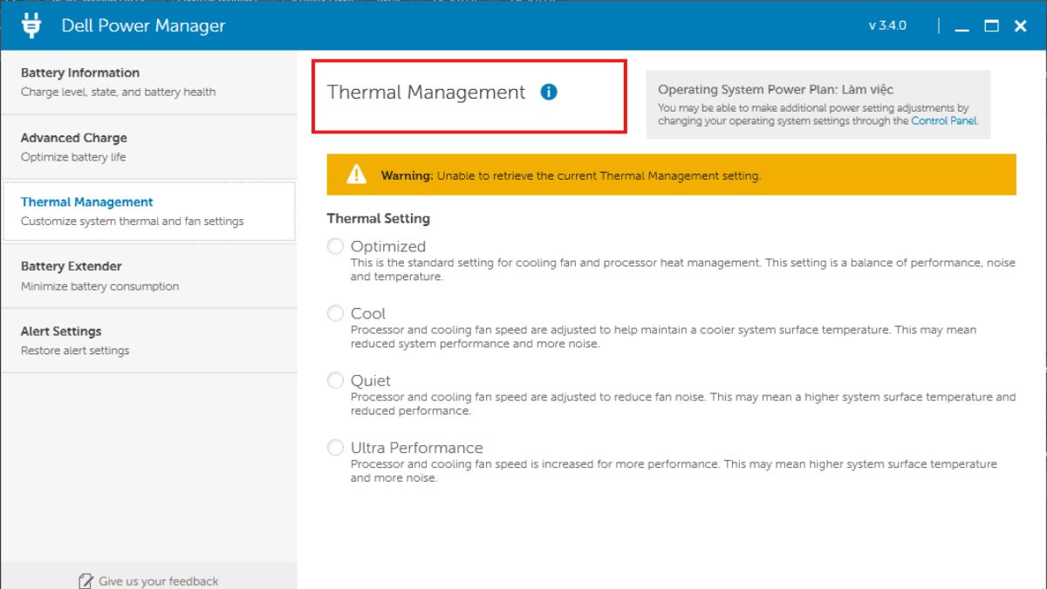Click the yellow warning triangle icon
This screenshot has width=1047, height=589.
(356, 175)
